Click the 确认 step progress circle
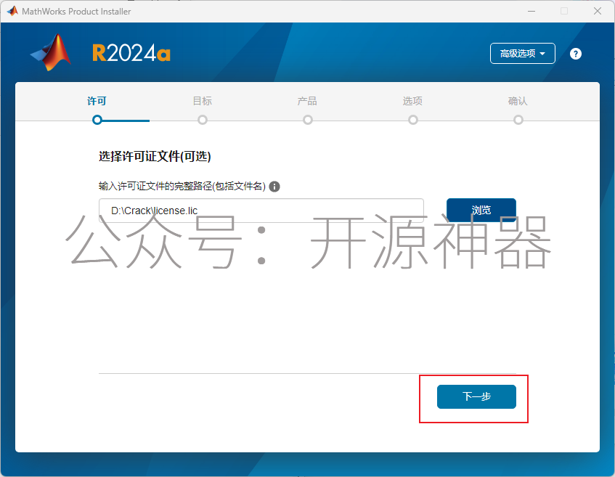The width and height of the screenshot is (615, 477). (518, 120)
